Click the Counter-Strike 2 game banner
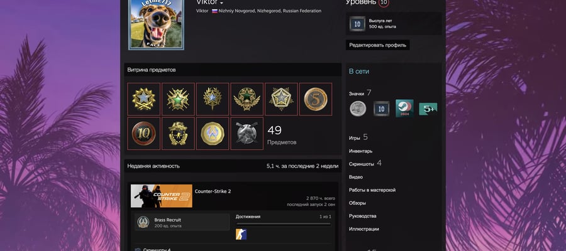The height and width of the screenshot is (251, 566). pyautogui.click(x=162, y=196)
